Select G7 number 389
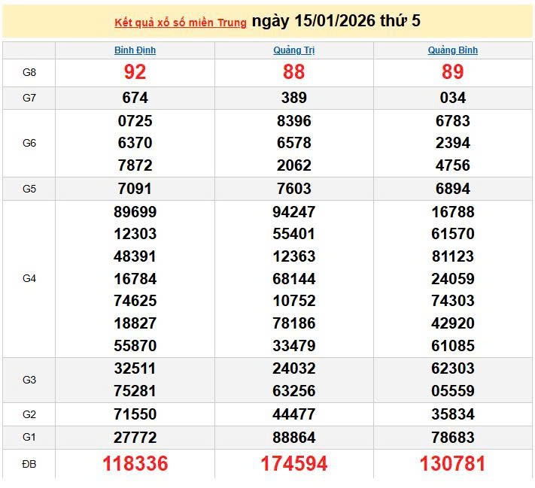Image resolution: width=535 pixels, height=488 pixels. 293,98
